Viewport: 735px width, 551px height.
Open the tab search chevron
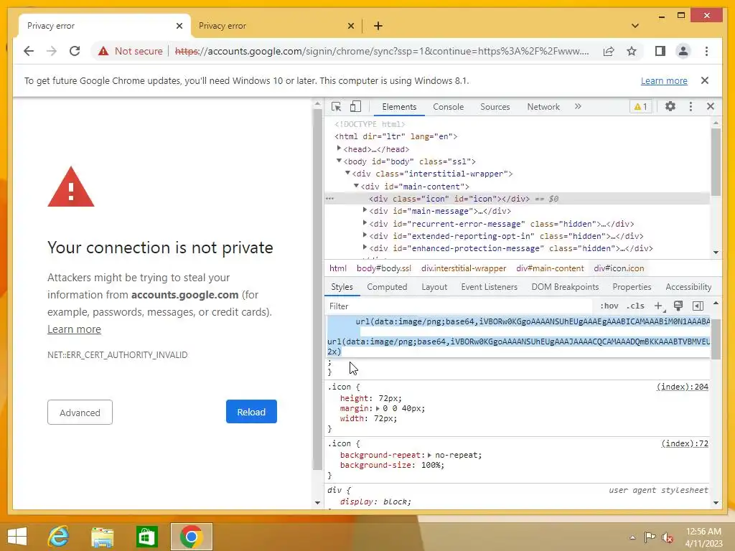[x=635, y=26]
